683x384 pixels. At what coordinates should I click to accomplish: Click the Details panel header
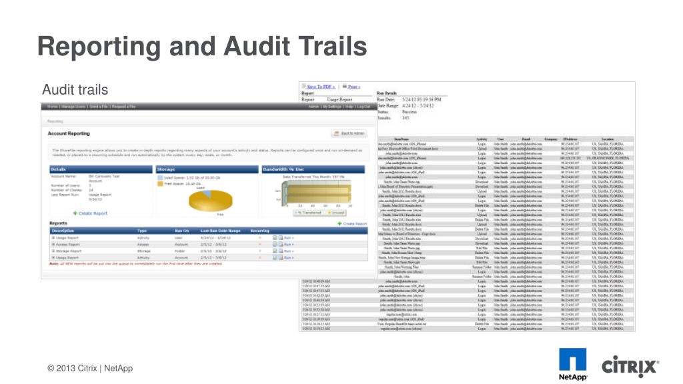tap(101, 169)
